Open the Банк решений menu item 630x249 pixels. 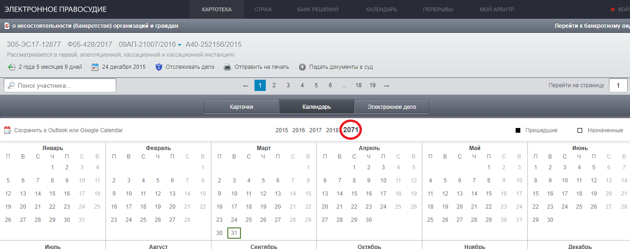pyautogui.click(x=314, y=9)
